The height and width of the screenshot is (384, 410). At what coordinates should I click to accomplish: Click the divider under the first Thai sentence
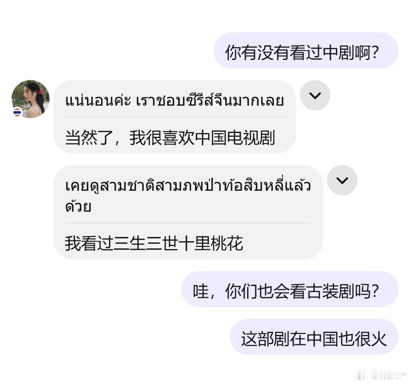[x=174, y=117]
